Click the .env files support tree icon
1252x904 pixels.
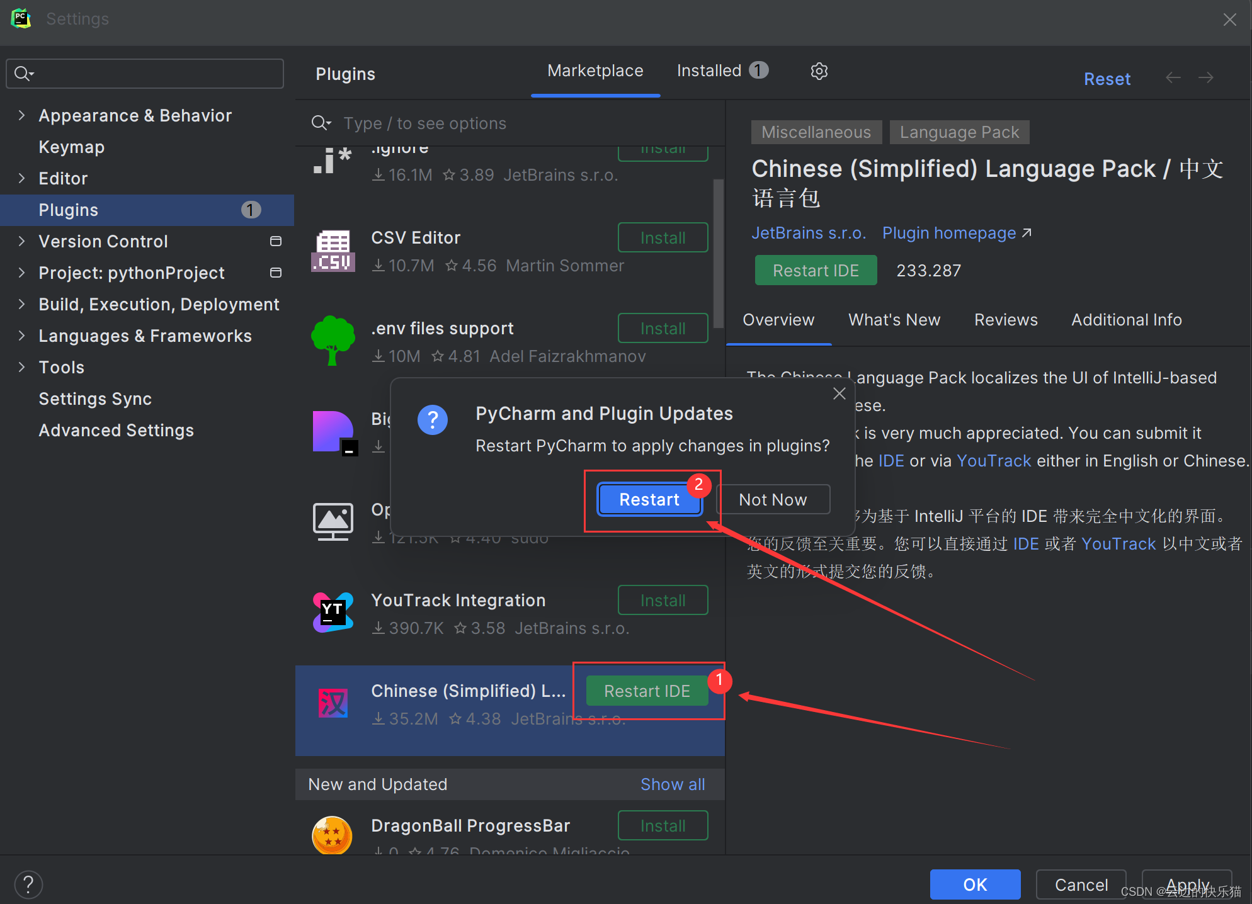[x=333, y=341]
